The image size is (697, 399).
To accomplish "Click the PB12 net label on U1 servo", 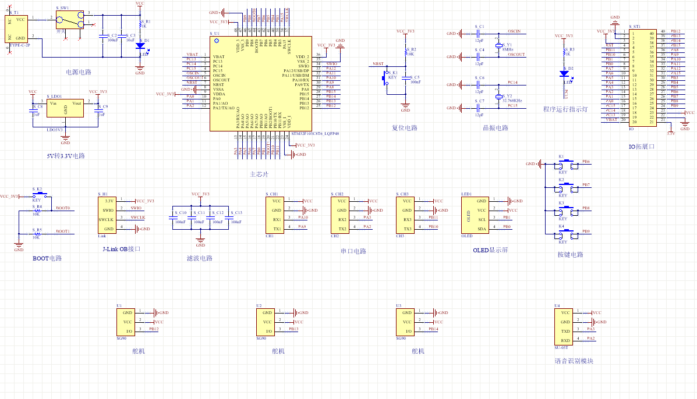I will point(154,329).
